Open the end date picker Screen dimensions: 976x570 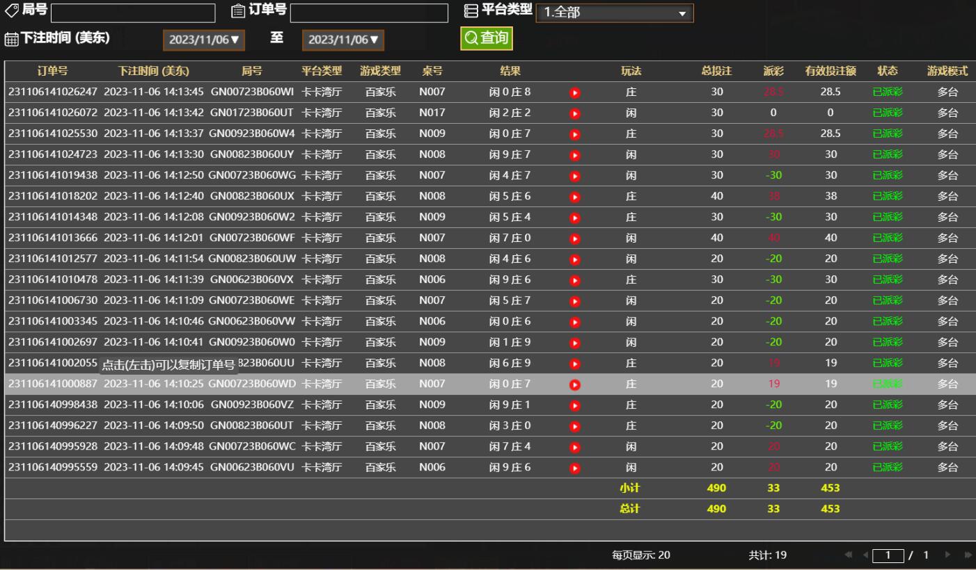click(x=343, y=40)
